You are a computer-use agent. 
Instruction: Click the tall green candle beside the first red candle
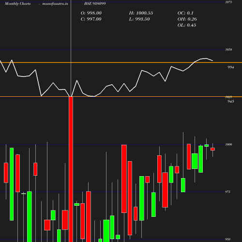(12, 184)
